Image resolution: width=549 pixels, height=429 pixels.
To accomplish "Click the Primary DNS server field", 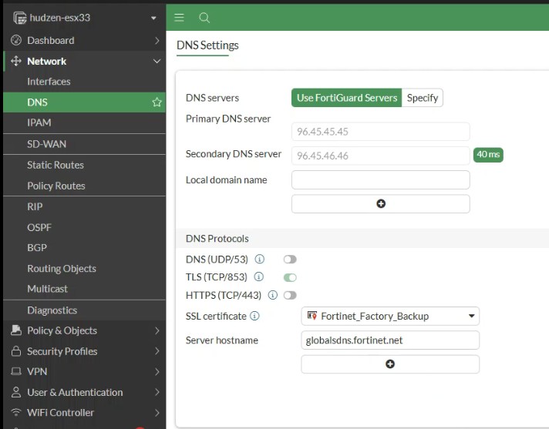I will (381, 132).
